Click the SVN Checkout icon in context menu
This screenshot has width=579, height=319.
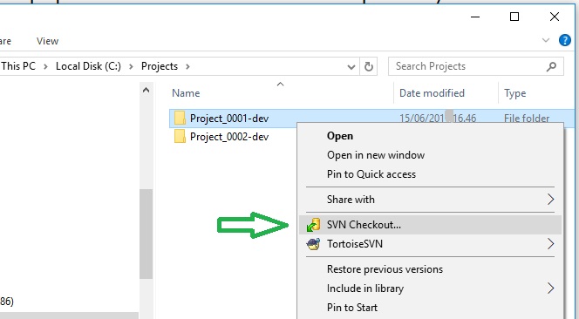pyautogui.click(x=314, y=225)
